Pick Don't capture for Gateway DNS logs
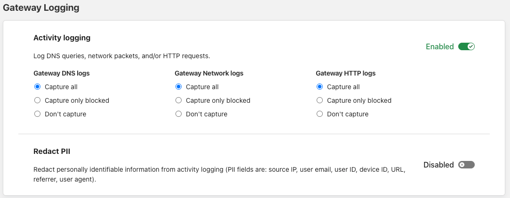The height and width of the screenshot is (198, 510). (38, 114)
